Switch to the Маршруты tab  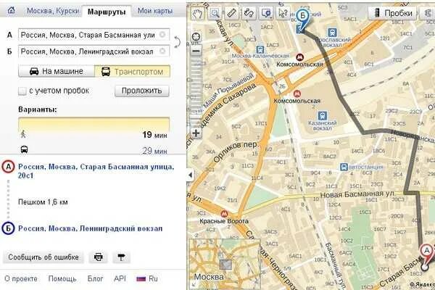(107, 12)
